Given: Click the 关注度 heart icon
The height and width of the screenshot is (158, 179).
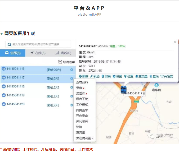Looking at the screenshot, I should pos(162,76).
